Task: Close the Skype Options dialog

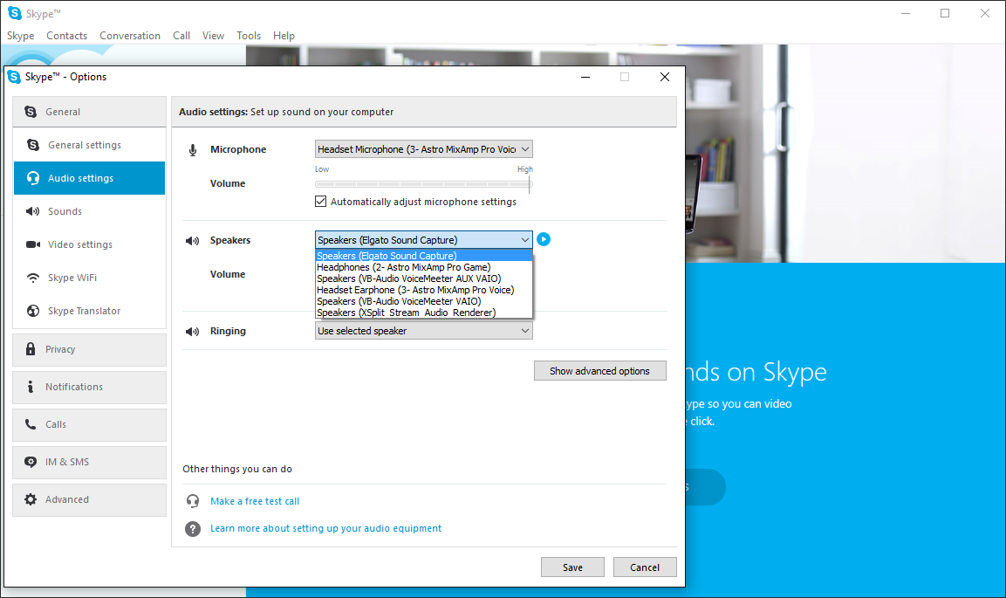Action: 665,77
